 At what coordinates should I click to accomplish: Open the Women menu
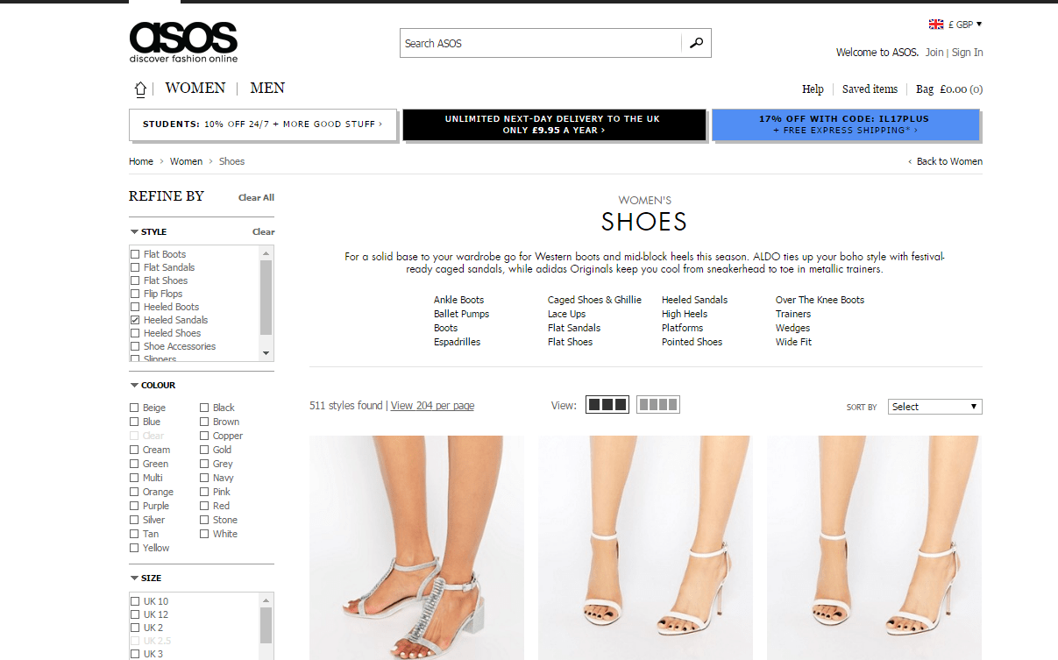pos(195,88)
